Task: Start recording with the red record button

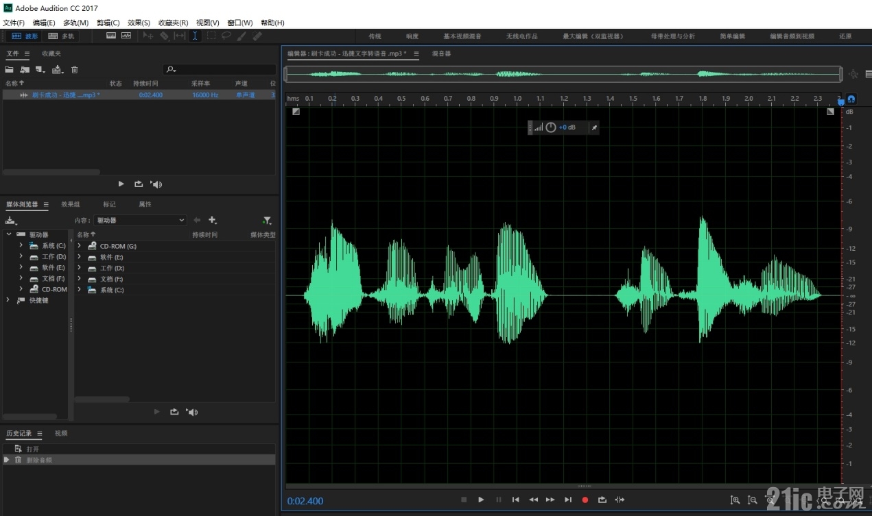Action: pyautogui.click(x=585, y=500)
